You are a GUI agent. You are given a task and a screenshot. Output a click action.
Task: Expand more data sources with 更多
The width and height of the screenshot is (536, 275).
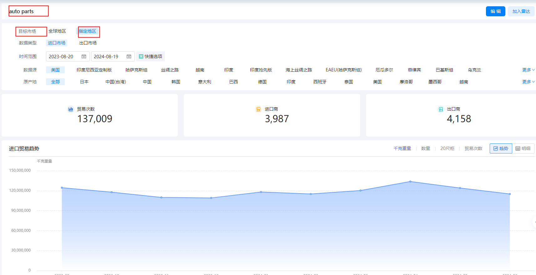click(528, 70)
